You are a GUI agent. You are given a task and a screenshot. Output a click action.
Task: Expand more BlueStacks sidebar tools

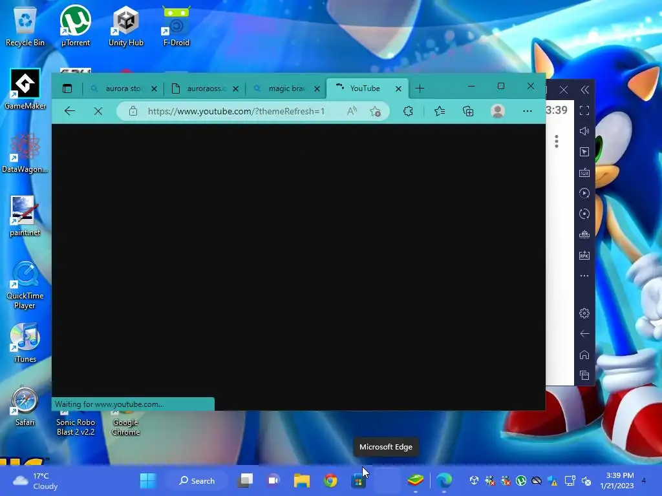(x=584, y=276)
